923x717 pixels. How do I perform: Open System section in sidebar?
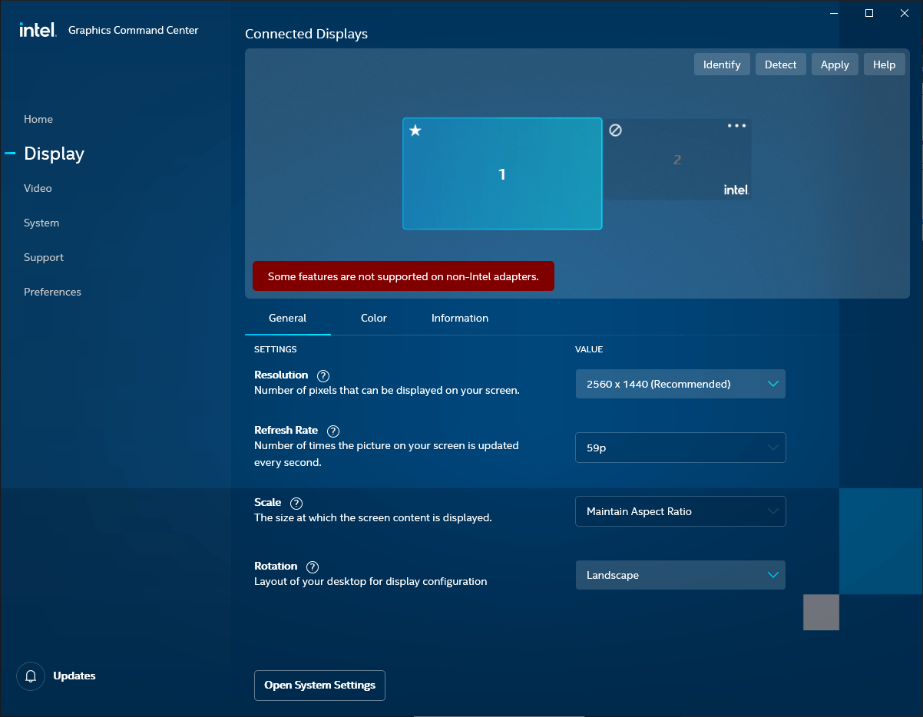(x=41, y=223)
